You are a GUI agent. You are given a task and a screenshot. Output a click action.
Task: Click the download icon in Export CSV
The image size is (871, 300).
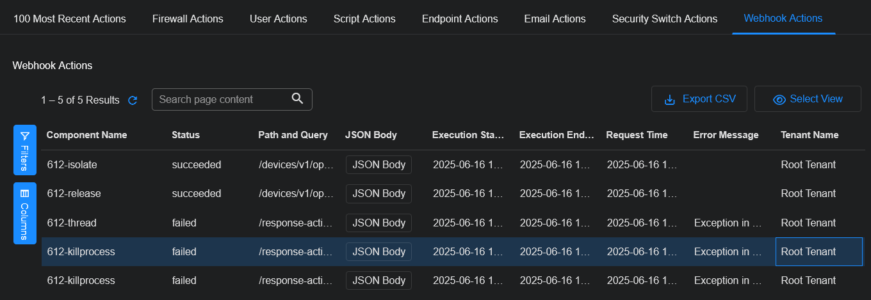click(x=670, y=100)
